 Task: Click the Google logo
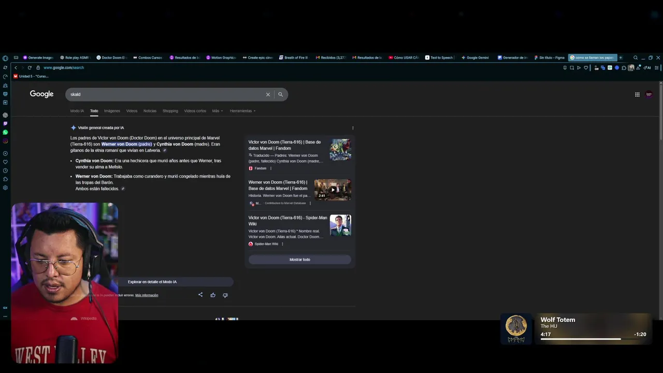[41, 94]
